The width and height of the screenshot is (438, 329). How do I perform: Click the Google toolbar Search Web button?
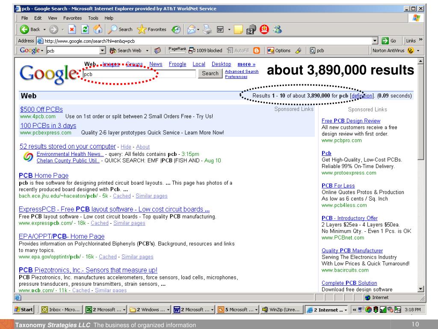pos(125,51)
